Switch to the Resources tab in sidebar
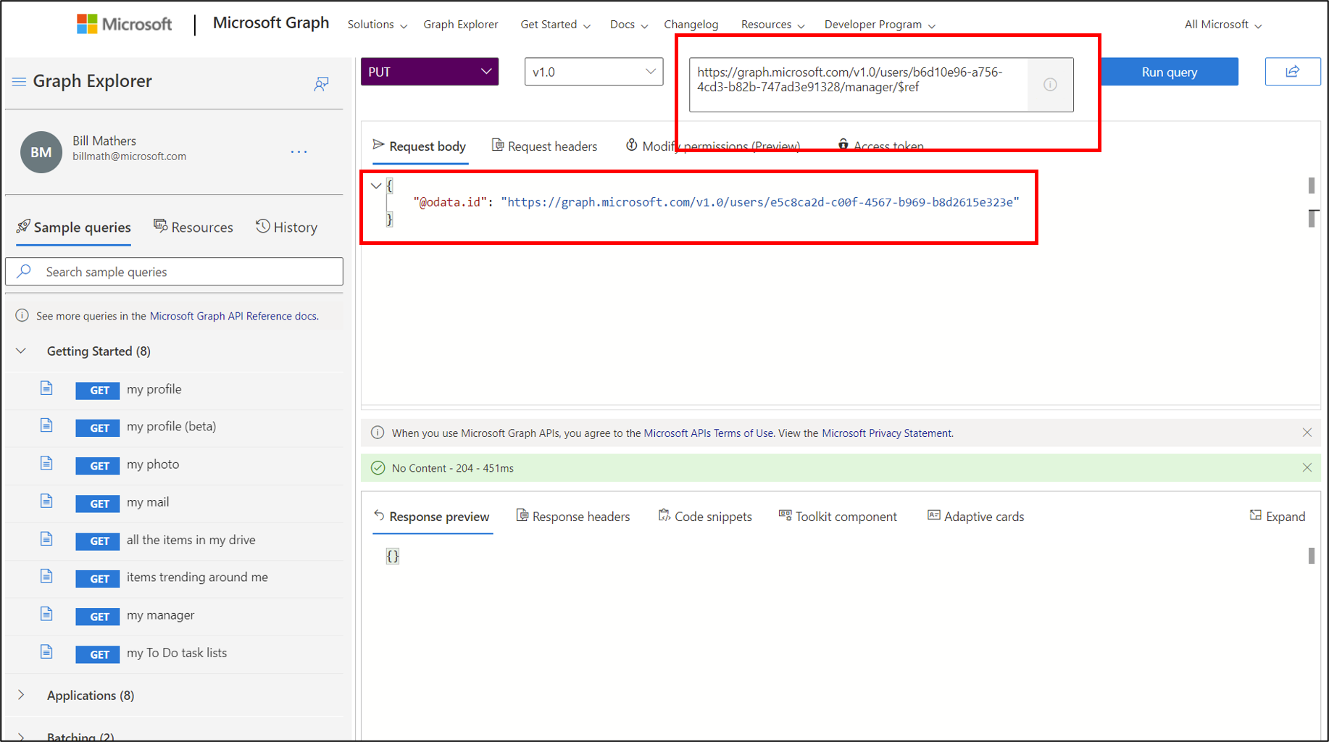The height and width of the screenshot is (742, 1329). (x=193, y=227)
